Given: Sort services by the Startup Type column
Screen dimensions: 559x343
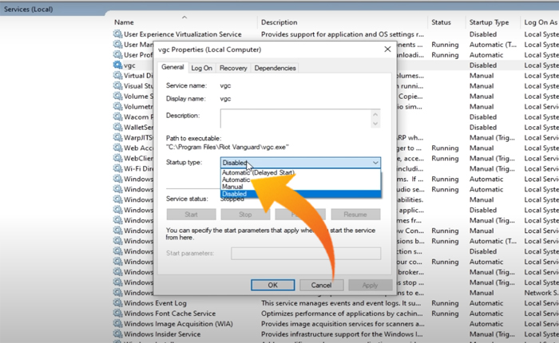Looking at the screenshot, I should click(489, 22).
